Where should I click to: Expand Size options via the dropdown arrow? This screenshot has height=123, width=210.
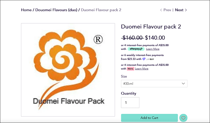pos(183,83)
